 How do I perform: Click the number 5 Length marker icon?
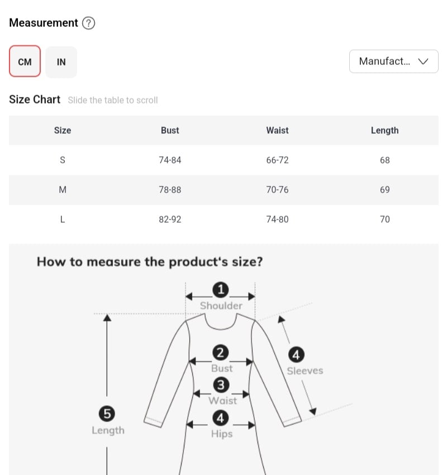(x=107, y=413)
